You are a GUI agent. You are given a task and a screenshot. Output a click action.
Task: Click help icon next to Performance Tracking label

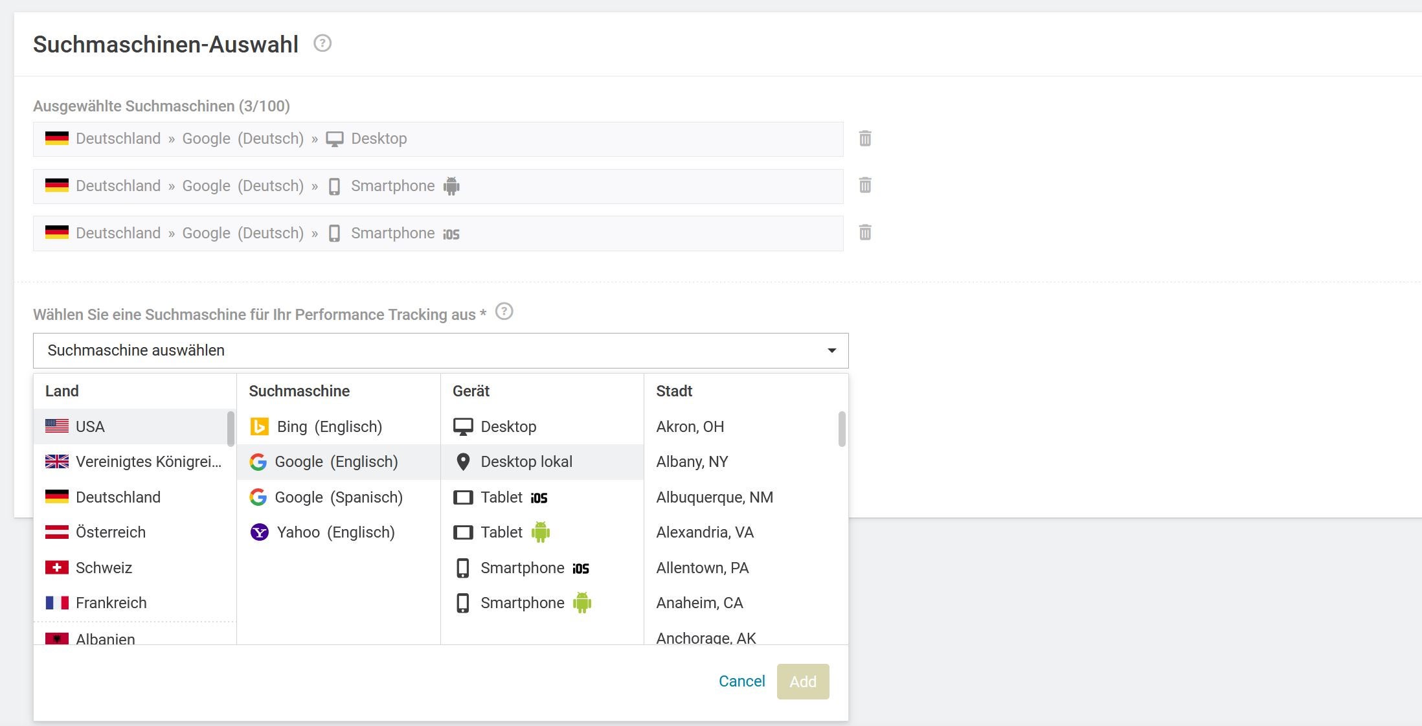[504, 312]
